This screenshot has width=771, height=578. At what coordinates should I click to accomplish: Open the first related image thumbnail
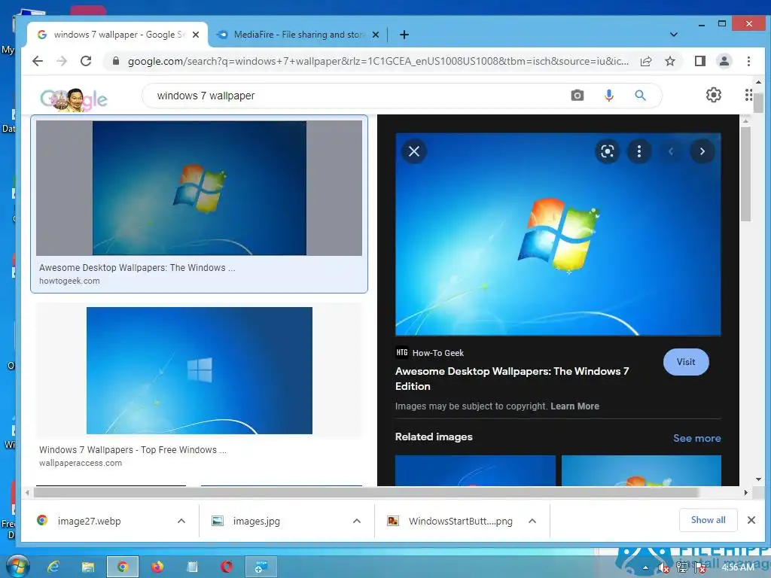click(x=475, y=470)
